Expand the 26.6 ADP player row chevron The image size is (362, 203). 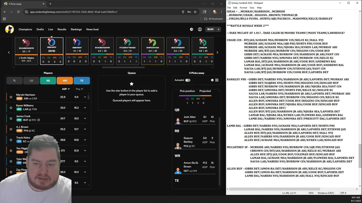85,140
